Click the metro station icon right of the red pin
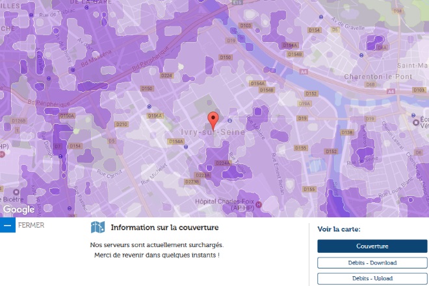This screenshot has height=286, width=429. point(230,121)
